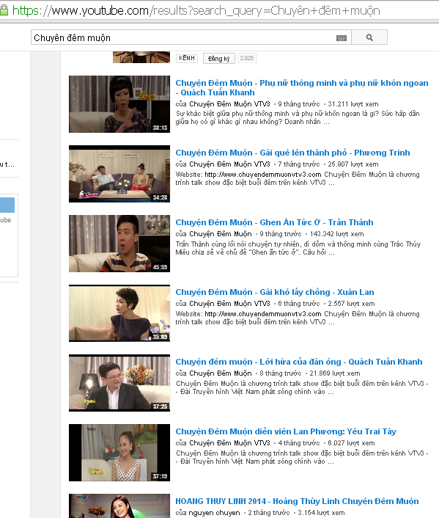The height and width of the screenshot is (518, 439).
Task: Click the blue box in left sidebar
Action: (7, 205)
